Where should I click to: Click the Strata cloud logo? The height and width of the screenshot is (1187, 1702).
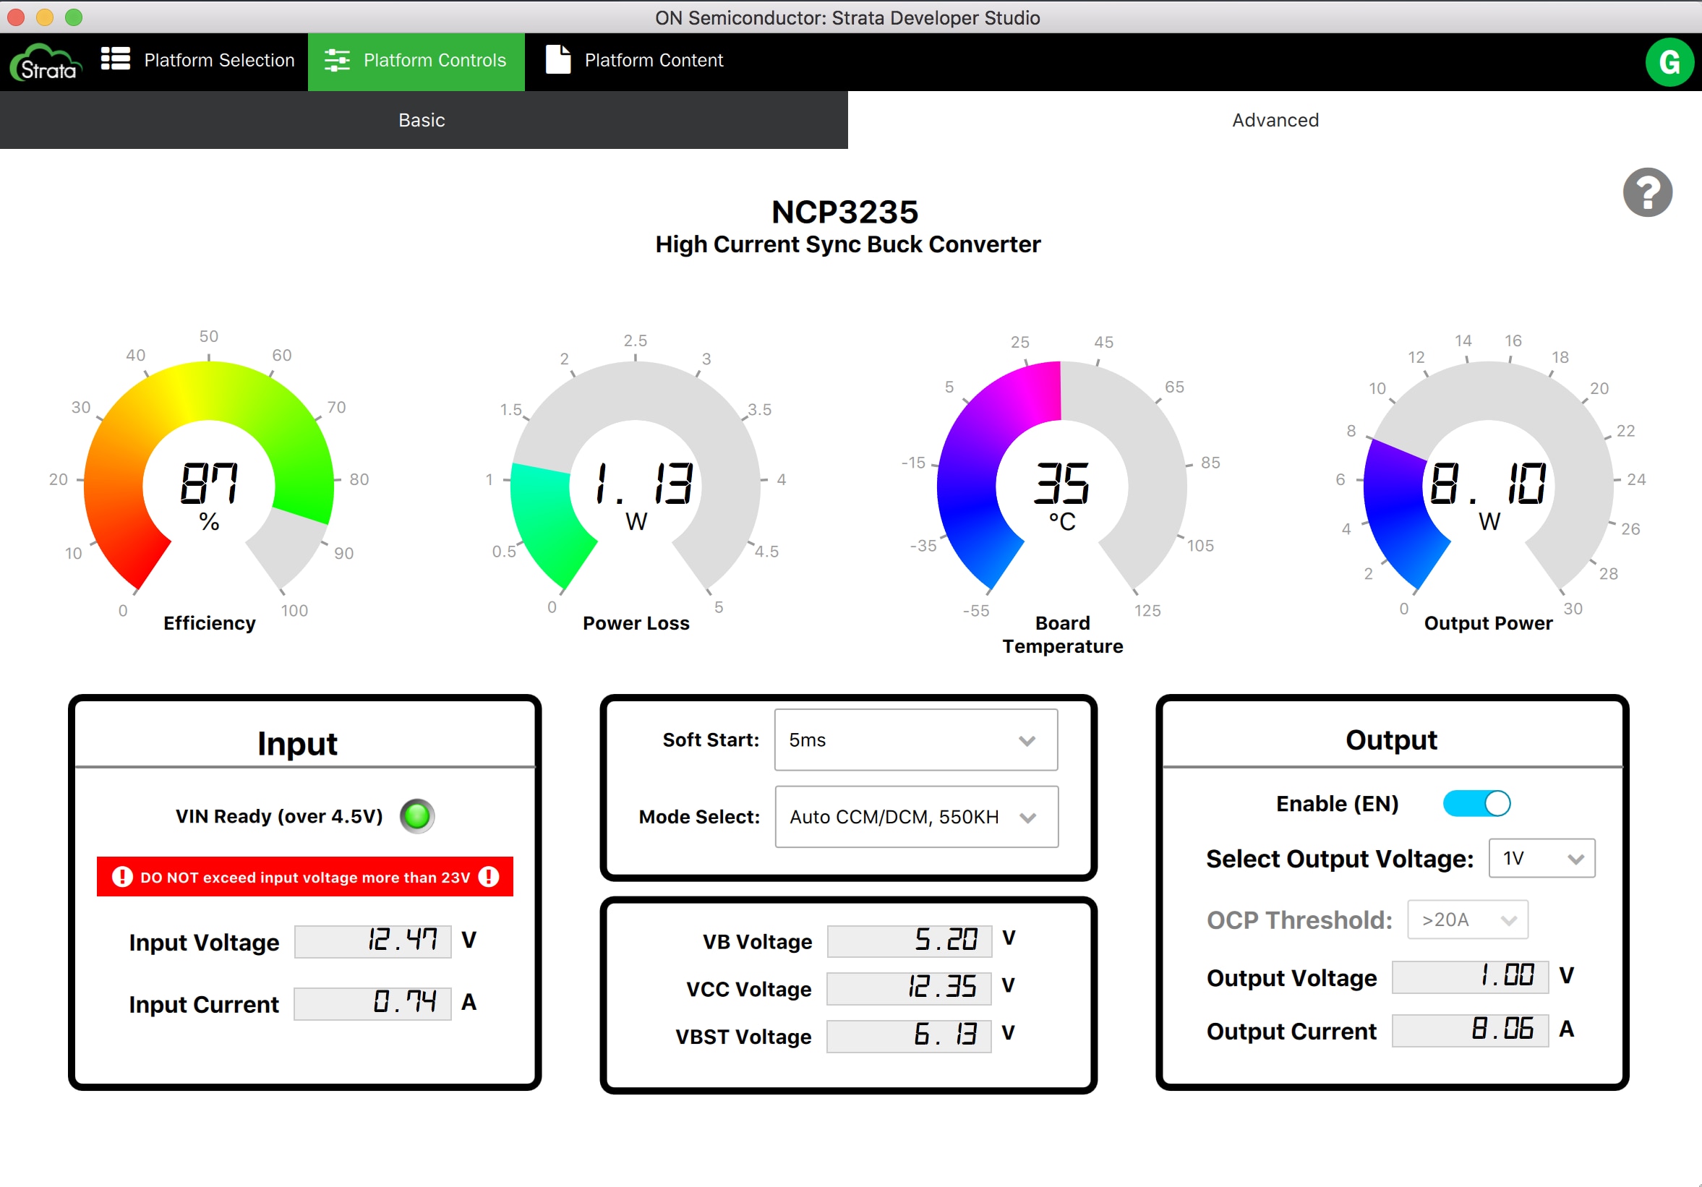click(46, 62)
